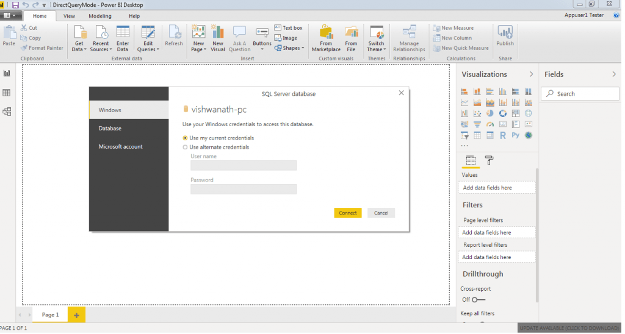Click New Measure in Calculations
Screen dimensions: 625x334
click(453, 28)
